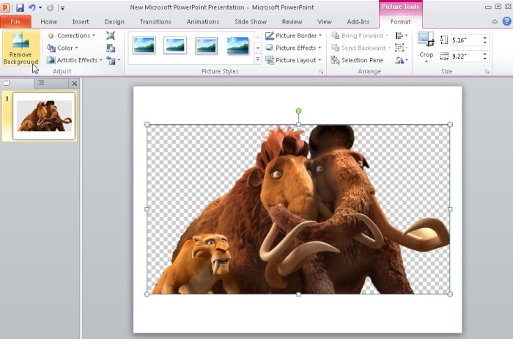Viewport: 513px width, 339px height.
Task: Click the shape height field showing 5.16"
Action: tap(466, 40)
